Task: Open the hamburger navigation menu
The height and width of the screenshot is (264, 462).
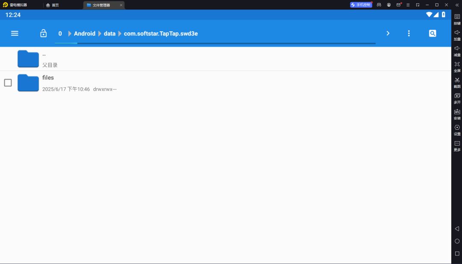Action: point(15,33)
